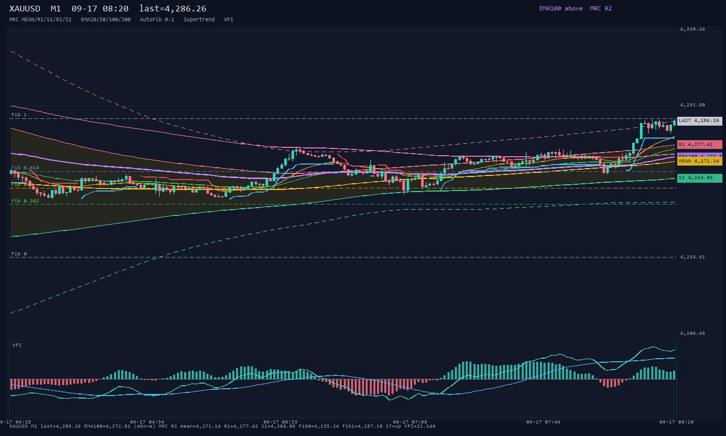Click the EMA20/50/100/200 legend entry
Screen dimensions: 726x436
coord(106,19)
